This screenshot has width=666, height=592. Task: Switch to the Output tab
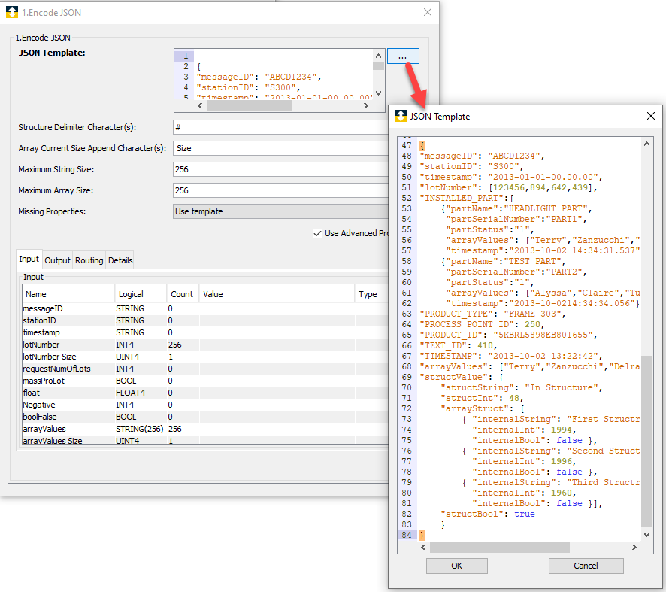coord(57,260)
